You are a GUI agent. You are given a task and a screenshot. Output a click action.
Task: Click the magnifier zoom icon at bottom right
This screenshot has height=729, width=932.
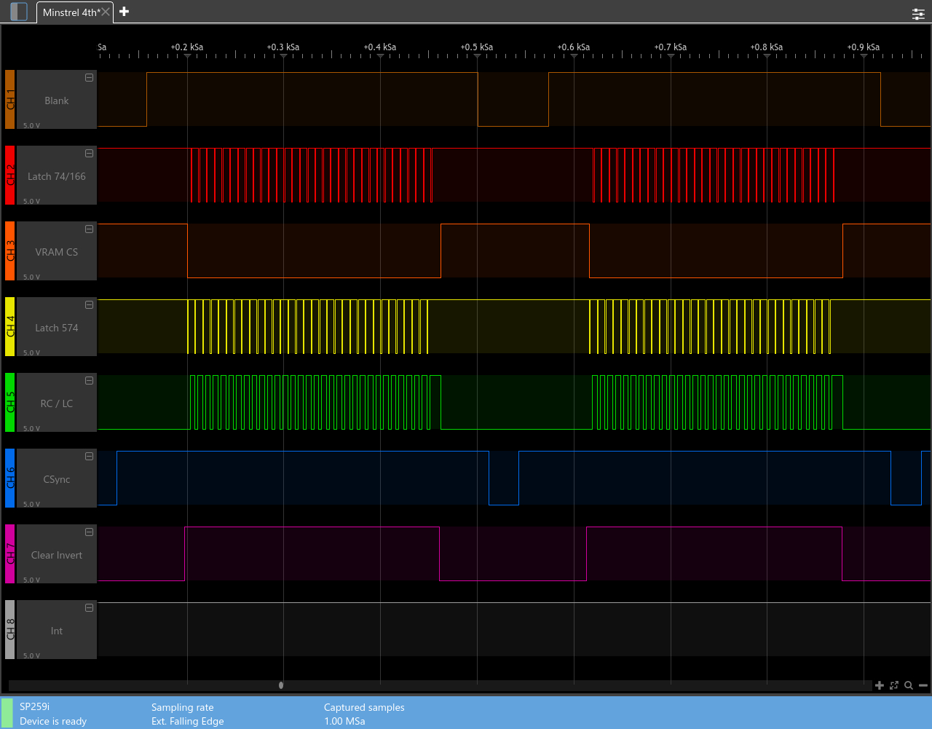tap(909, 685)
